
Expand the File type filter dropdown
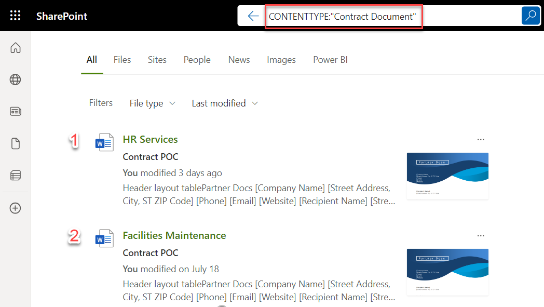pyautogui.click(x=152, y=103)
